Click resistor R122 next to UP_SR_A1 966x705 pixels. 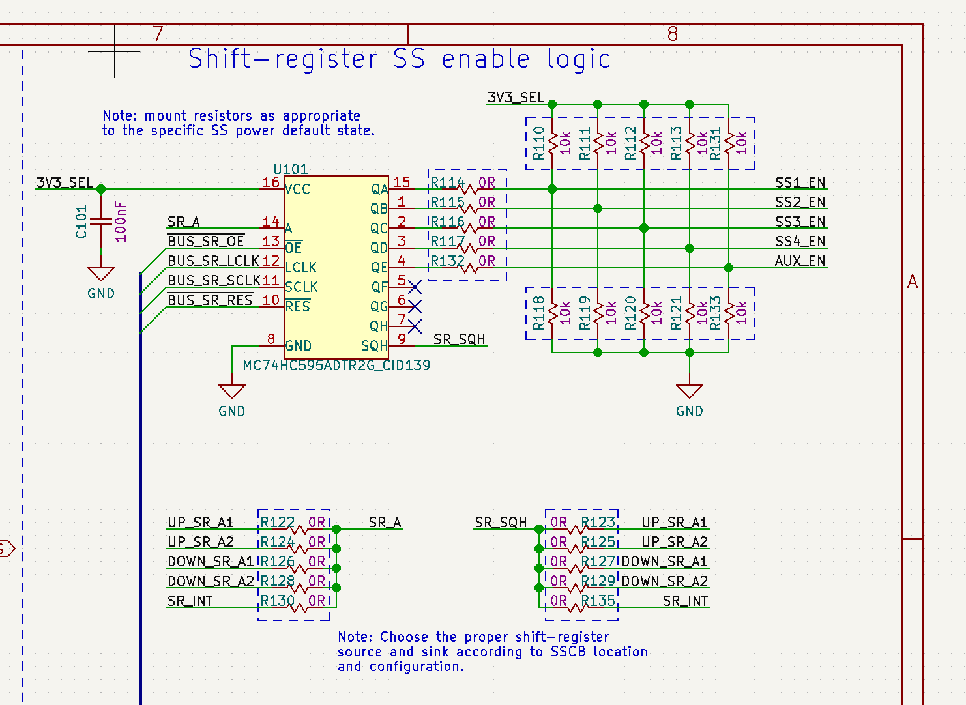point(298,529)
